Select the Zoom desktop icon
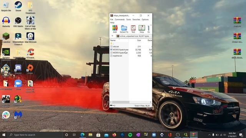Viewport: 246px width, 138px height. [18, 85]
